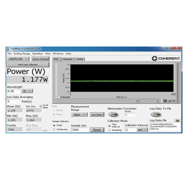Click the Mean (W) value 1.179
Viewport: 188px width, 188px height.
15,110
